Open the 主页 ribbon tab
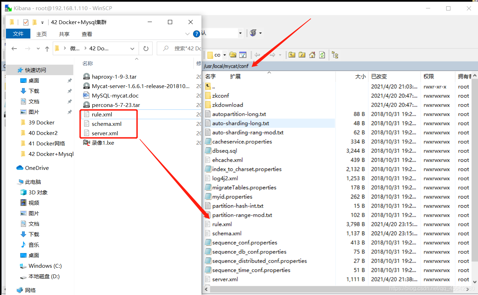Screen dimensions: 478x295 click(x=42, y=34)
